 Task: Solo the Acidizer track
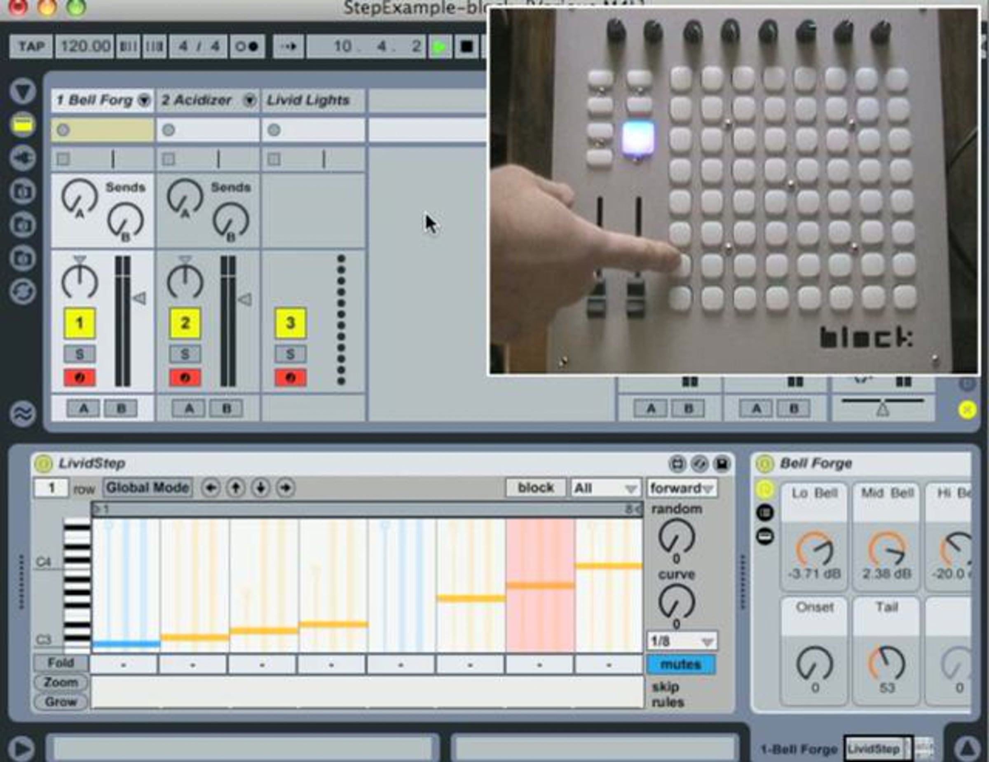pos(185,354)
